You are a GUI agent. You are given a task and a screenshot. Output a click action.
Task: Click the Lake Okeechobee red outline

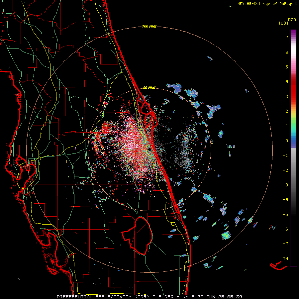(x=137, y=236)
